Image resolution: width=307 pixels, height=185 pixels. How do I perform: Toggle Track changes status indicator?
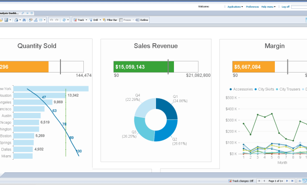click(x=241, y=181)
